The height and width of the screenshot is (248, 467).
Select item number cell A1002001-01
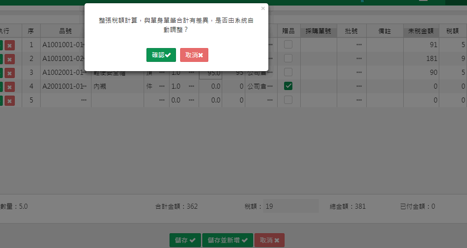pyautogui.click(x=63, y=73)
